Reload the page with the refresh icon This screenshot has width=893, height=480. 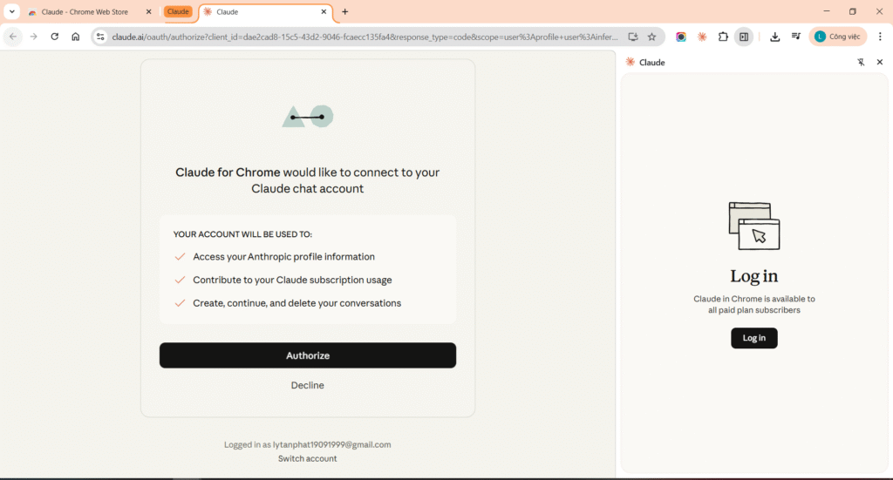tap(55, 37)
